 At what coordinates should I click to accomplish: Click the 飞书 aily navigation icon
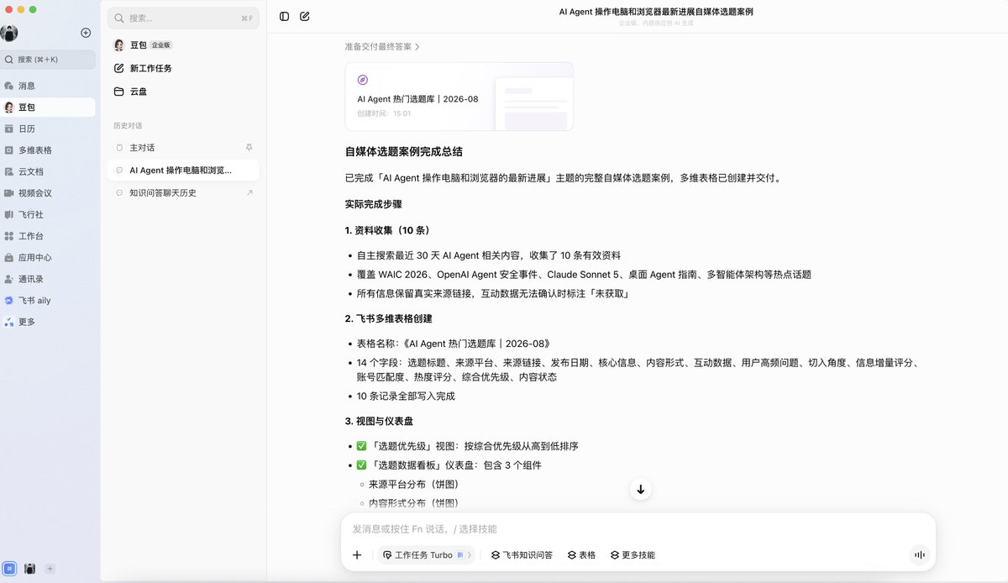[9, 300]
